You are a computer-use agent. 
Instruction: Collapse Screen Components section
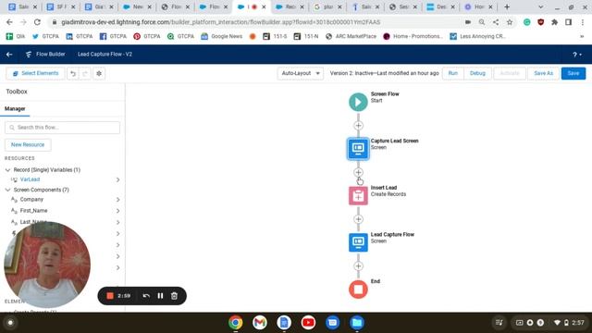tap(7, 190)
